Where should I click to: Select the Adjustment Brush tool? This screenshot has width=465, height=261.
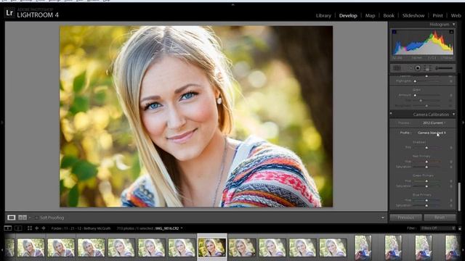(x=444, y=68)
